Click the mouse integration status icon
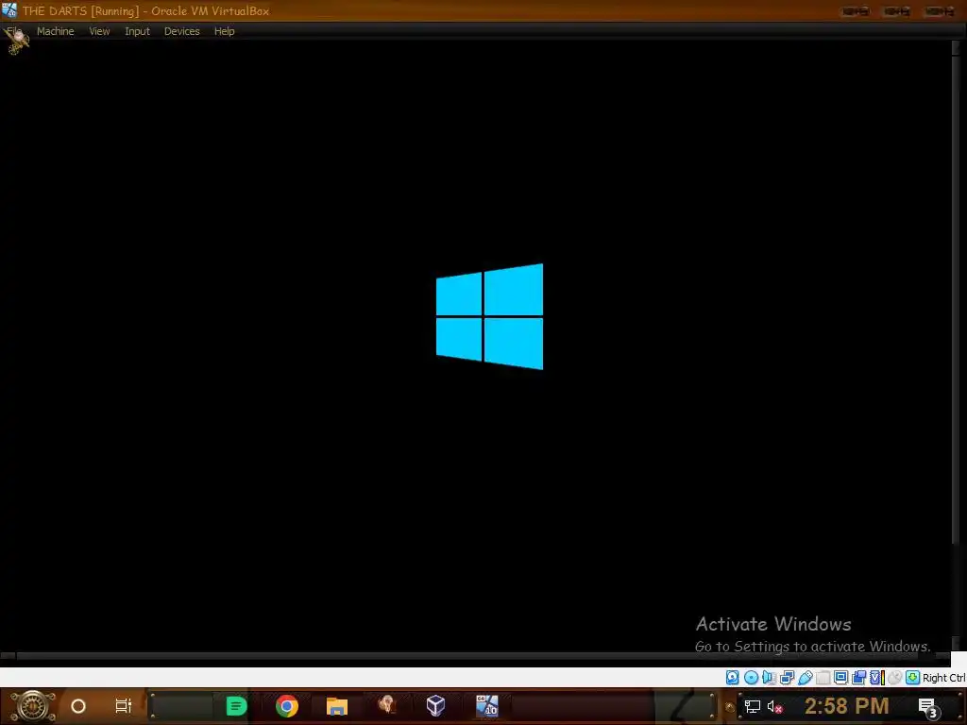The width and height of the screenshot is (967, 725). [x=894, y=678]
